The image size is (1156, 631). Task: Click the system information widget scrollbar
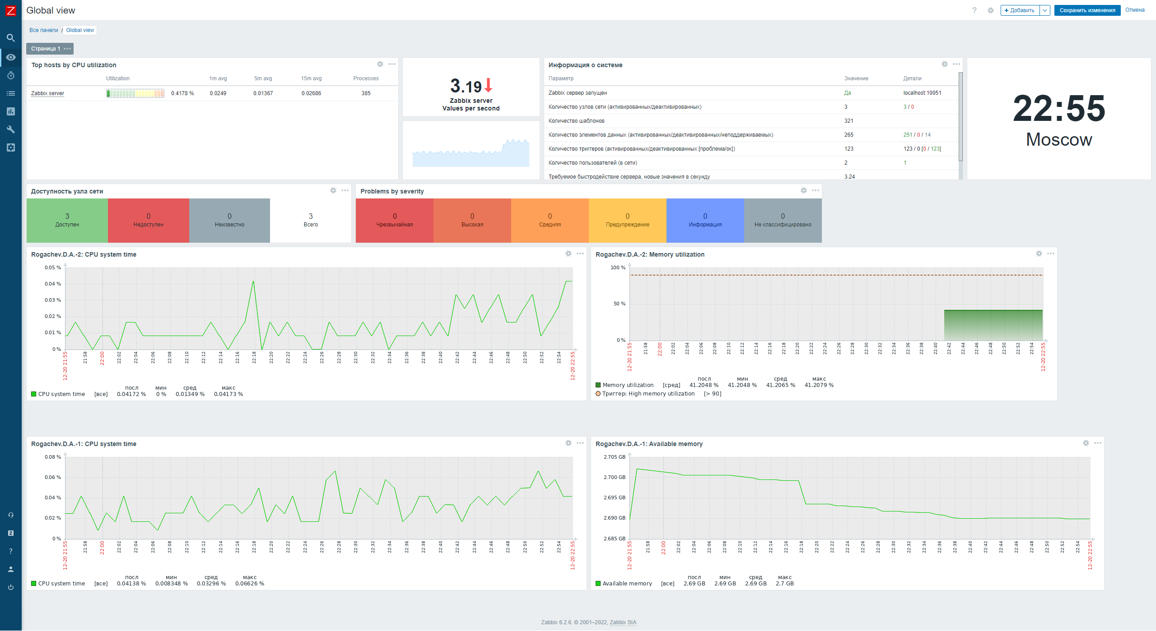click(x=960, y=117)
